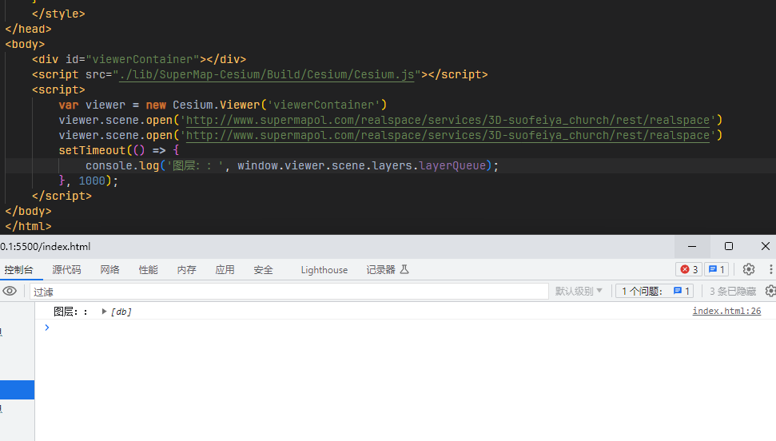The image size is (776, 441).
Task: Switch to the 应用 tab
Action: click(225, 270)
